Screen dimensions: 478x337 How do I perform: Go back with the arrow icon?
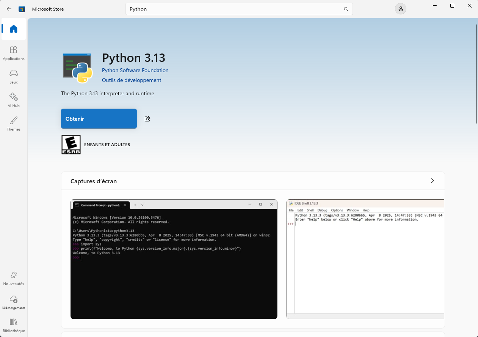[x=9, y=9]
